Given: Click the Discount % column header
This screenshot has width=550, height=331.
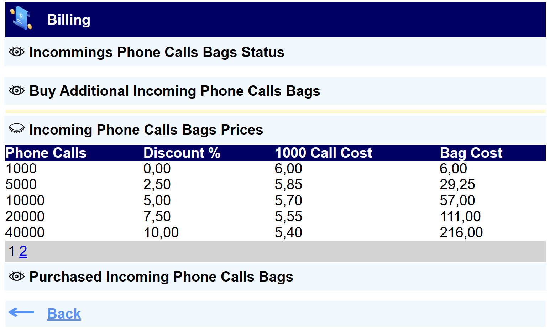Looking at the screenshot, I should (x=182, y=153).
